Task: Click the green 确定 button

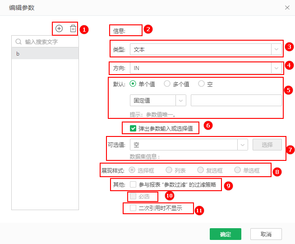Action: pyautogui.click(x=225, y=234)
